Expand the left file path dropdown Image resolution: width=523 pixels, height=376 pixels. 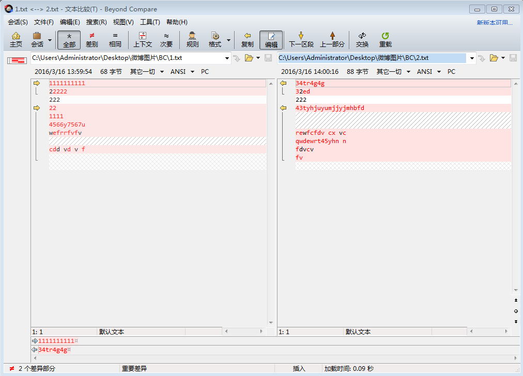(x=227, y=58)
